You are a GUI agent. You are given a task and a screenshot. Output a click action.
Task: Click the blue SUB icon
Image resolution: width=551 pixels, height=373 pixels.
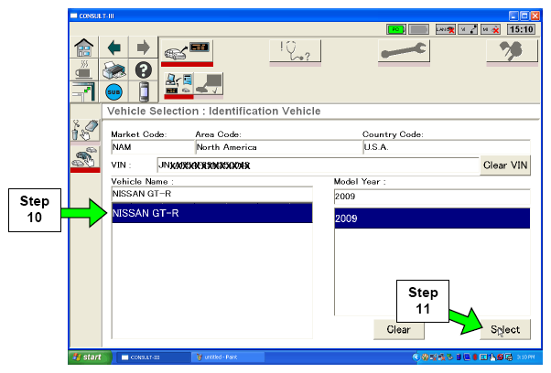[115, 92]
